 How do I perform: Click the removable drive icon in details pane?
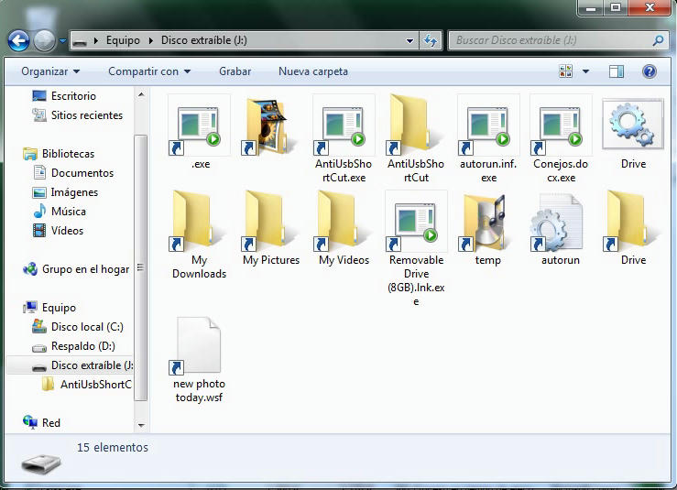pyautogui.click(x=41, y=463)
